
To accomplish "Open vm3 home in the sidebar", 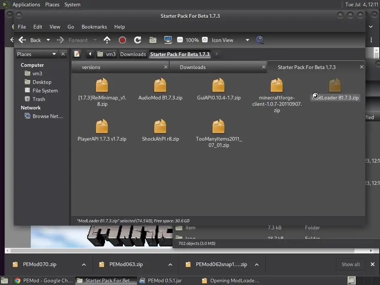I will 37,73.
